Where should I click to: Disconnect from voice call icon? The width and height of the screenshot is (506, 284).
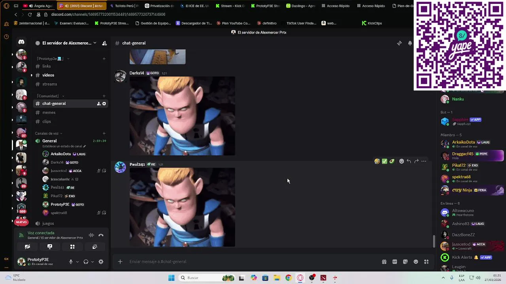(x=101, y=235)
